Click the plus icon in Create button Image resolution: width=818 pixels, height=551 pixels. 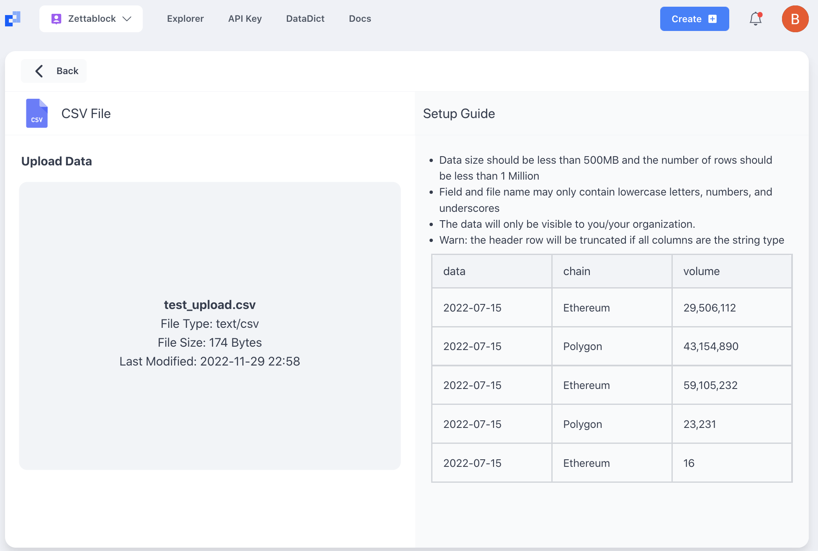point(713,19)
